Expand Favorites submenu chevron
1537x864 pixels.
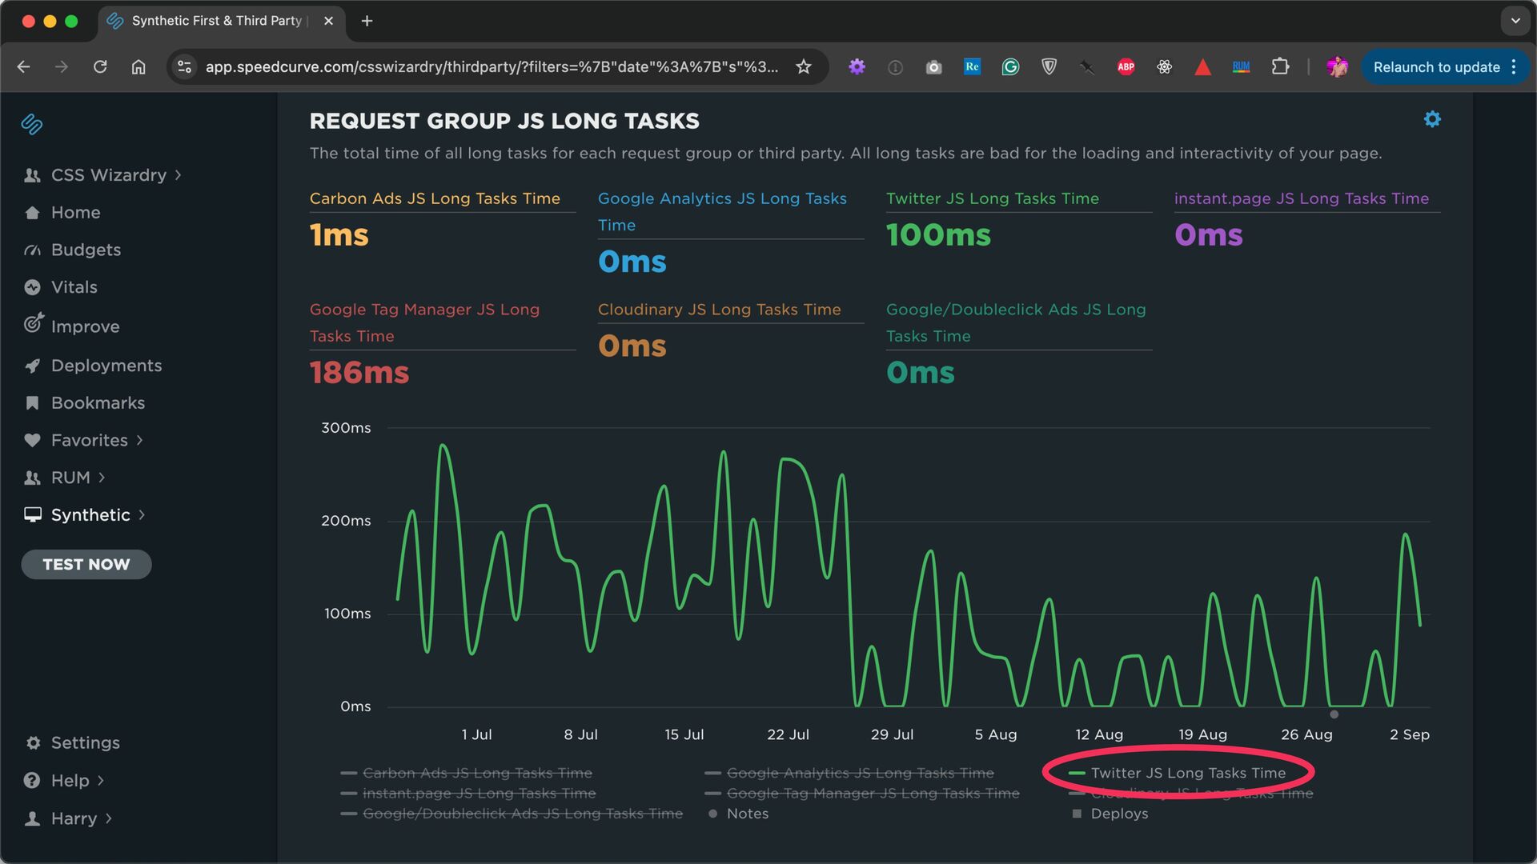coord(139,440)
